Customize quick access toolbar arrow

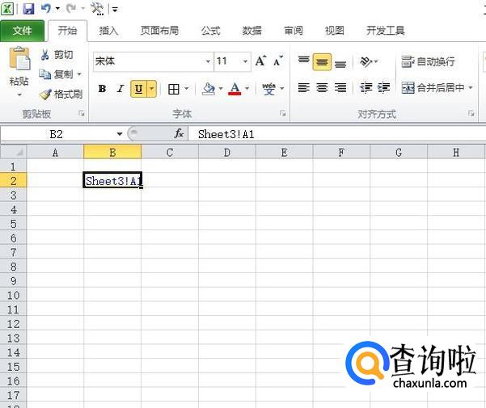[x=115, y=10]
